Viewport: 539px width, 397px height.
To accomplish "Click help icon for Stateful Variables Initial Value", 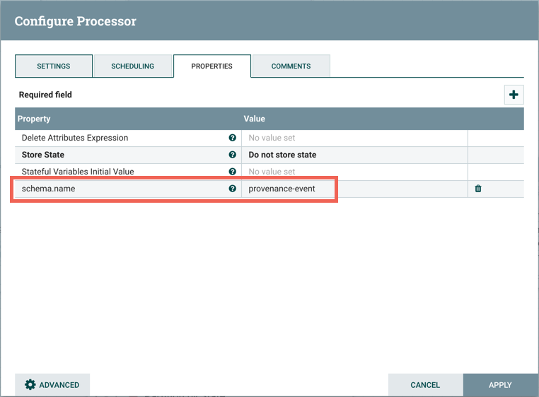I will click(232, 172).
